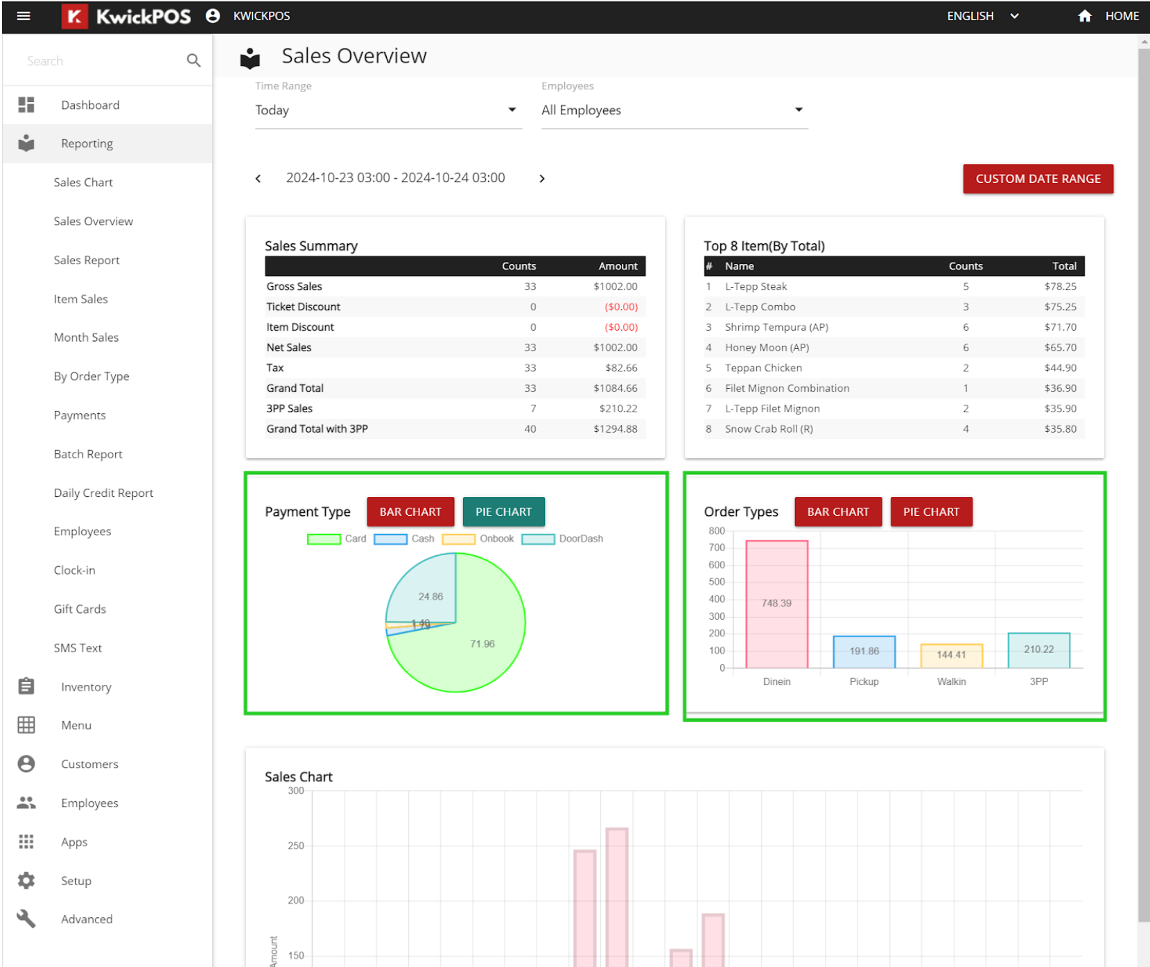Open Dashboard via its grid icon
This screenshot has height=967, width=1150.
(x=26, y=105)
